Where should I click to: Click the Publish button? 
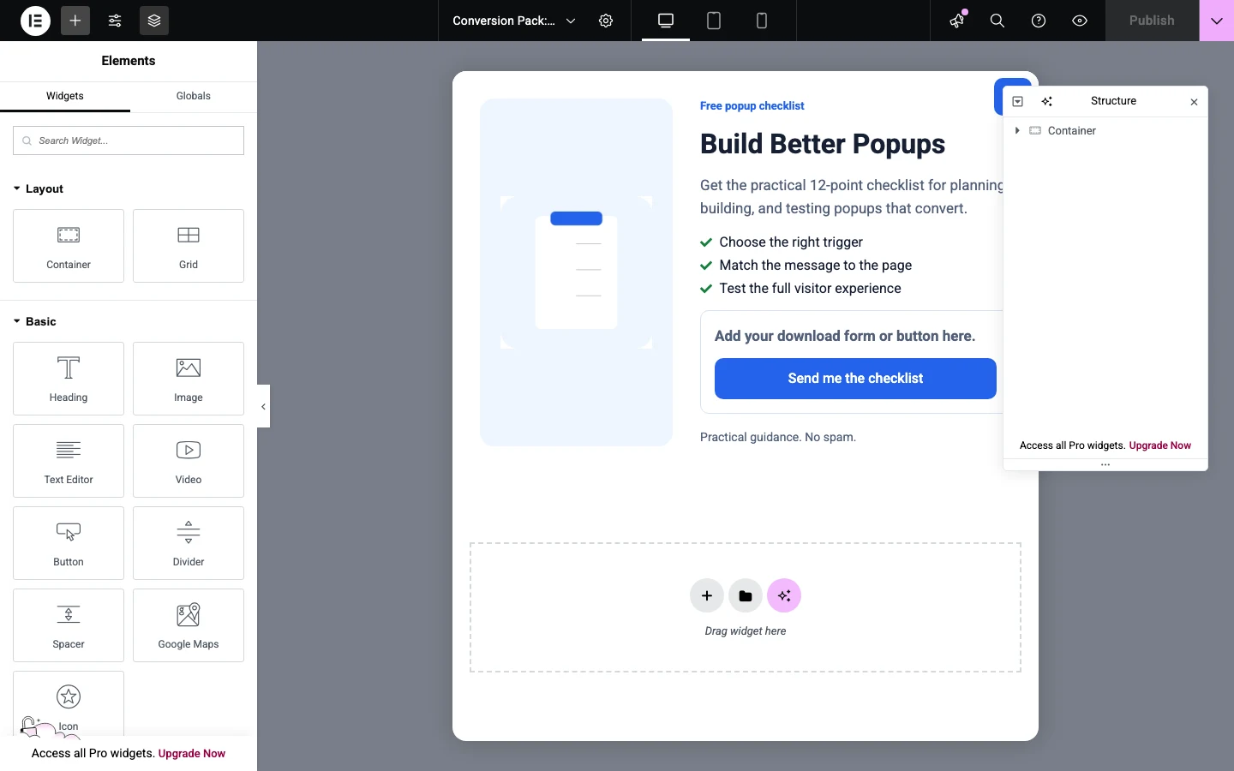click(1152, 21)
